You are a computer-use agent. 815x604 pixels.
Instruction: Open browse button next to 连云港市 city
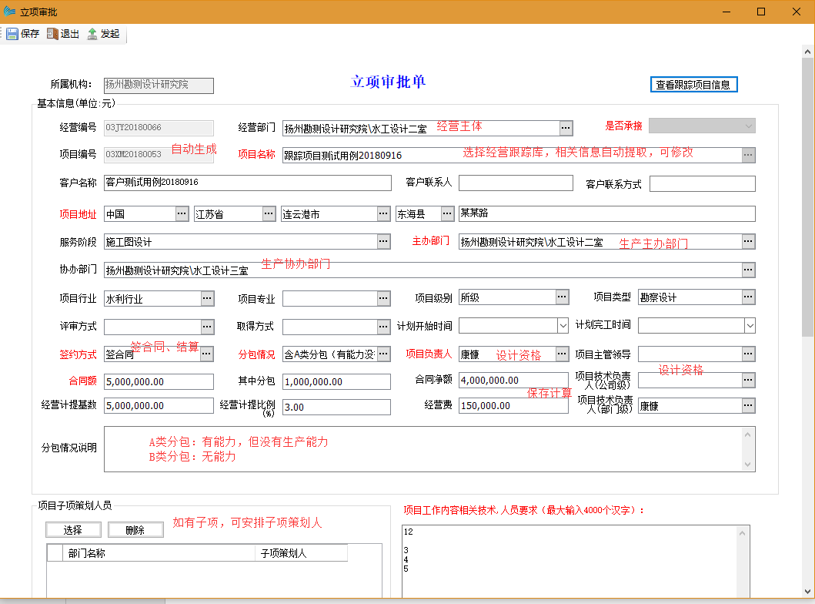(x=383, y=213)
